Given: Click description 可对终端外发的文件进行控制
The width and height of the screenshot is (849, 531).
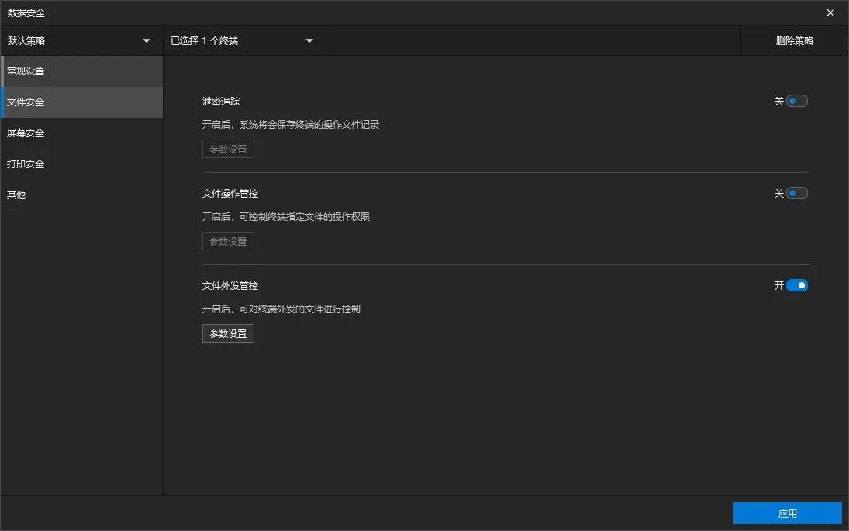Looking at the screenshot, I should point(299,309).
